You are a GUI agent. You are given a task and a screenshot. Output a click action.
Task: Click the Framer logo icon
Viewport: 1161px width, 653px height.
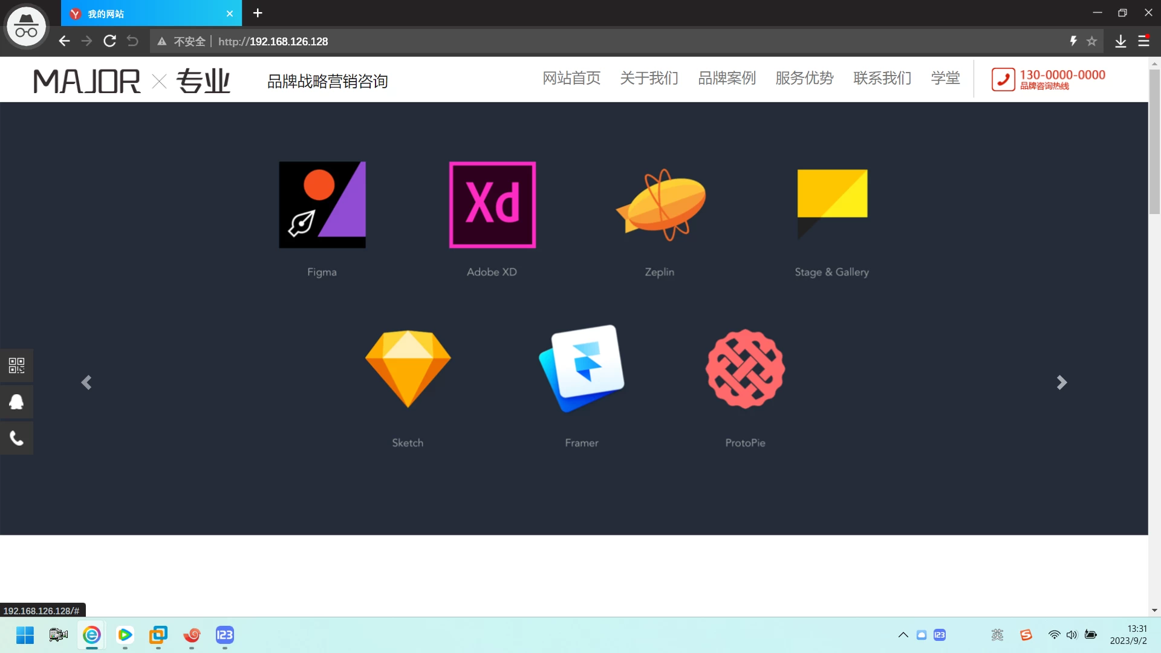point(582,369)
